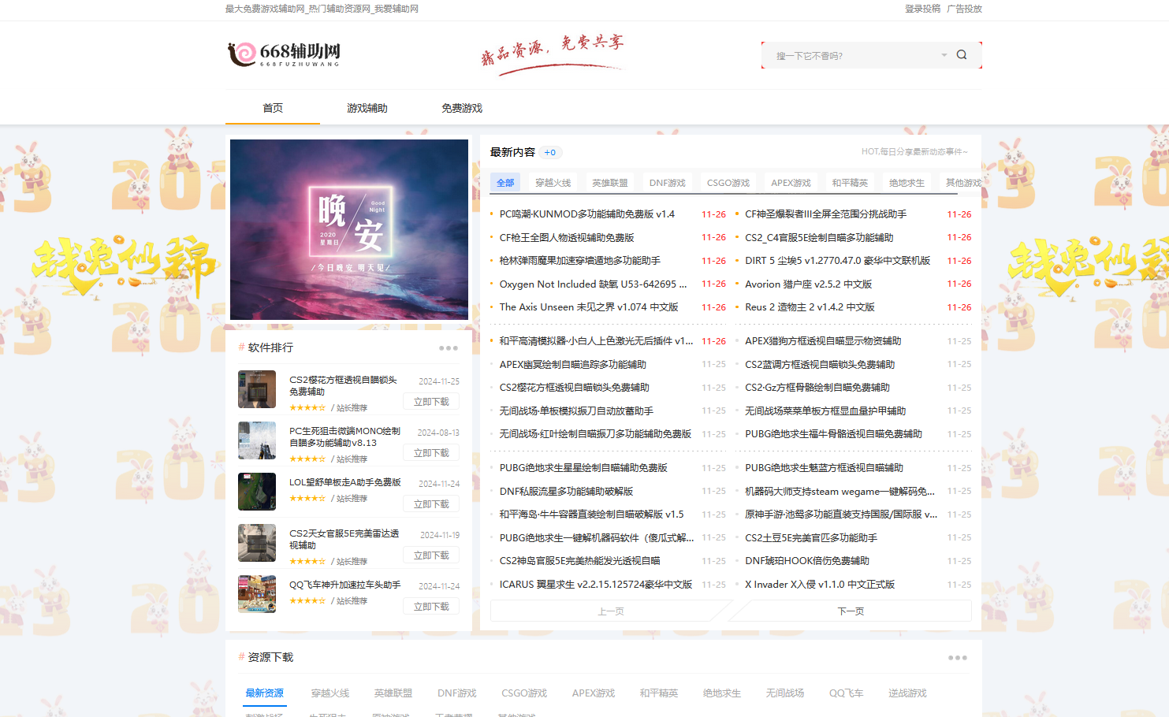Click the search magnifier icon
The image size is (1169, 717).
pos(962,55)
